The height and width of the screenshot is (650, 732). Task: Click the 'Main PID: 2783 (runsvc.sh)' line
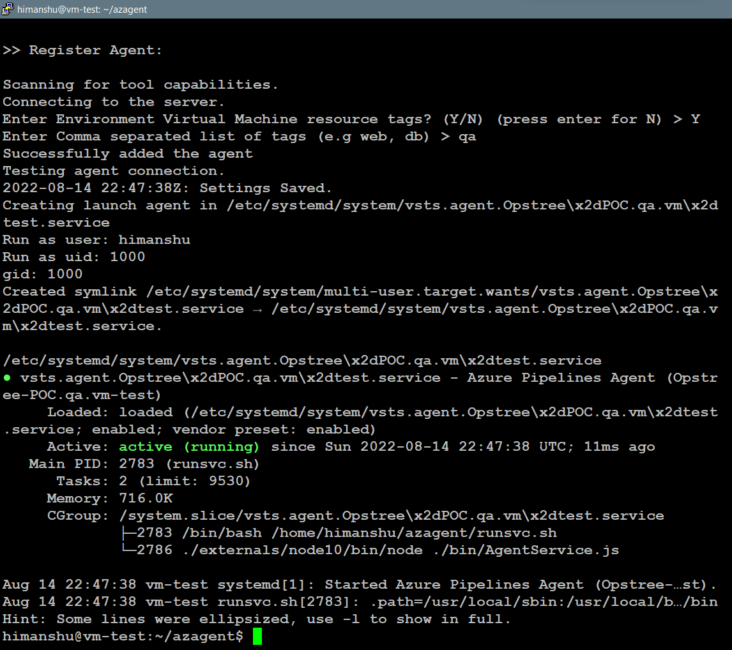pos(144,464)
